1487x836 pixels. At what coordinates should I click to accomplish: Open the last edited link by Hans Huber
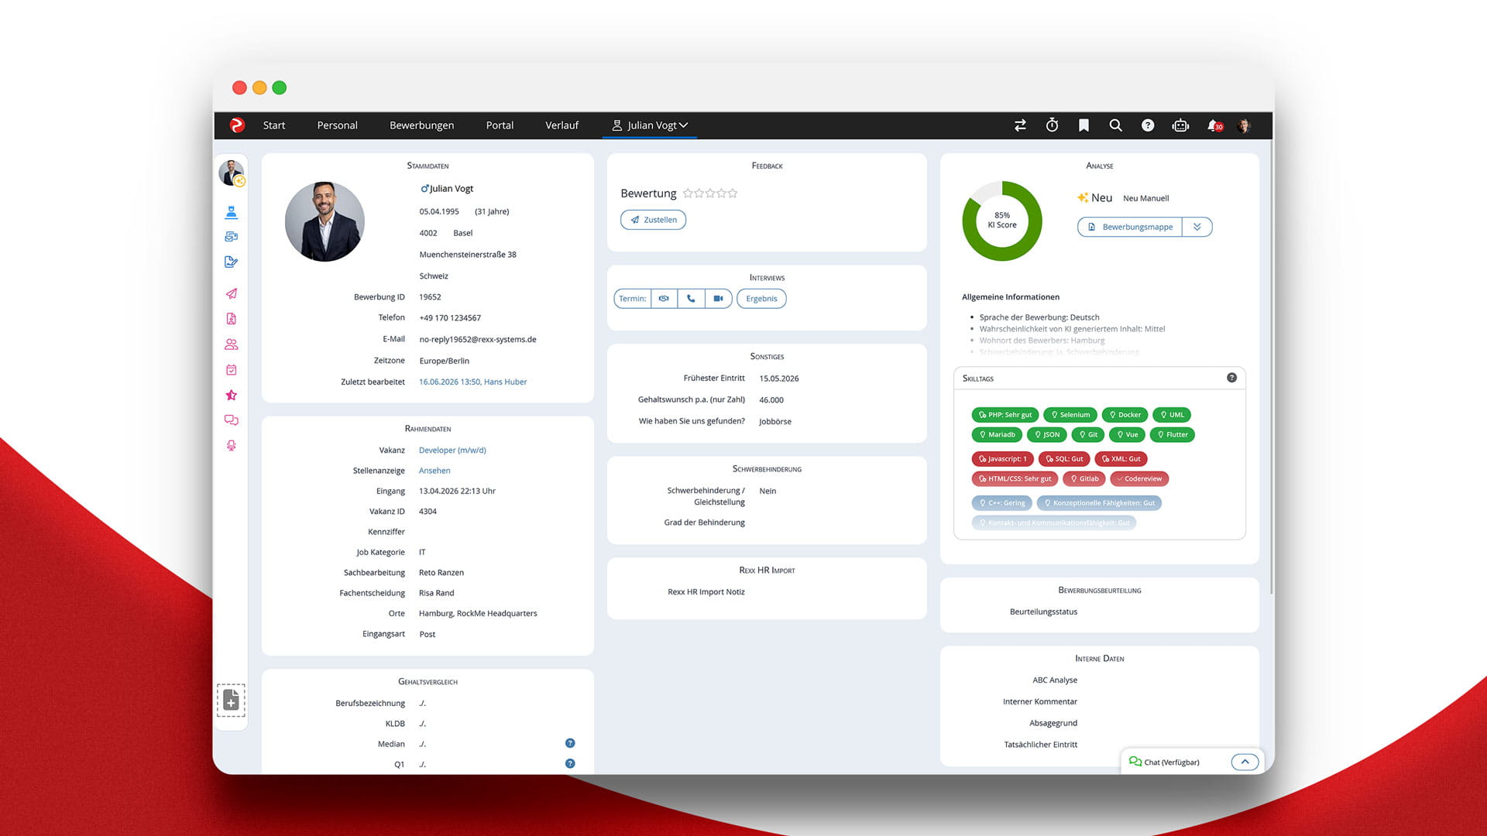tap(472, 382)
